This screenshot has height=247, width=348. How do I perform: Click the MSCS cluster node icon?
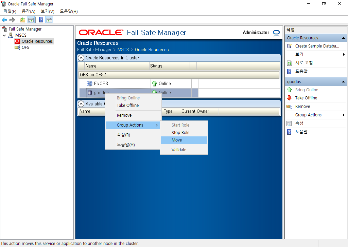click(11, 35)
